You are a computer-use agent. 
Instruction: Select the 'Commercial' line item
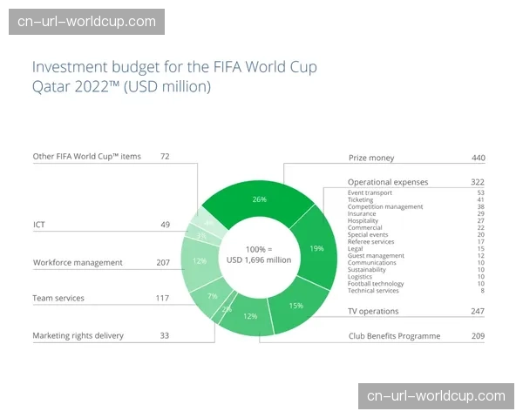pos(365,227)
